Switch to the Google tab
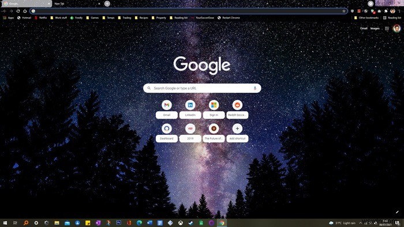This screenshot has height=227, width=404. coord(26,3)
